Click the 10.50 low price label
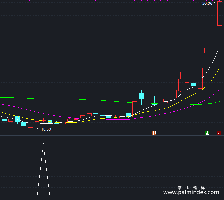224x200 pixels. 46,129
